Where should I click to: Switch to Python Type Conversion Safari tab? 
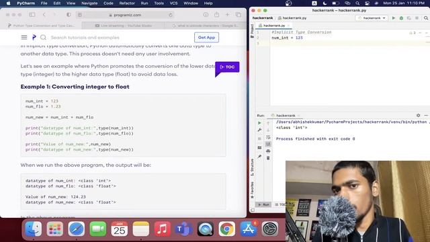[41, 26]
